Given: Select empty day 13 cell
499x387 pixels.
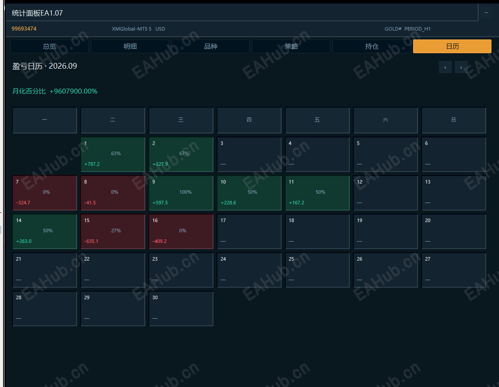Looking at the screenshot, I should point(454,193).
